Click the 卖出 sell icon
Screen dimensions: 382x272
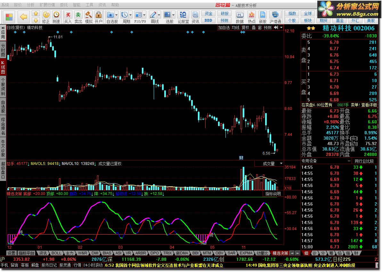[x=78, y=17]
